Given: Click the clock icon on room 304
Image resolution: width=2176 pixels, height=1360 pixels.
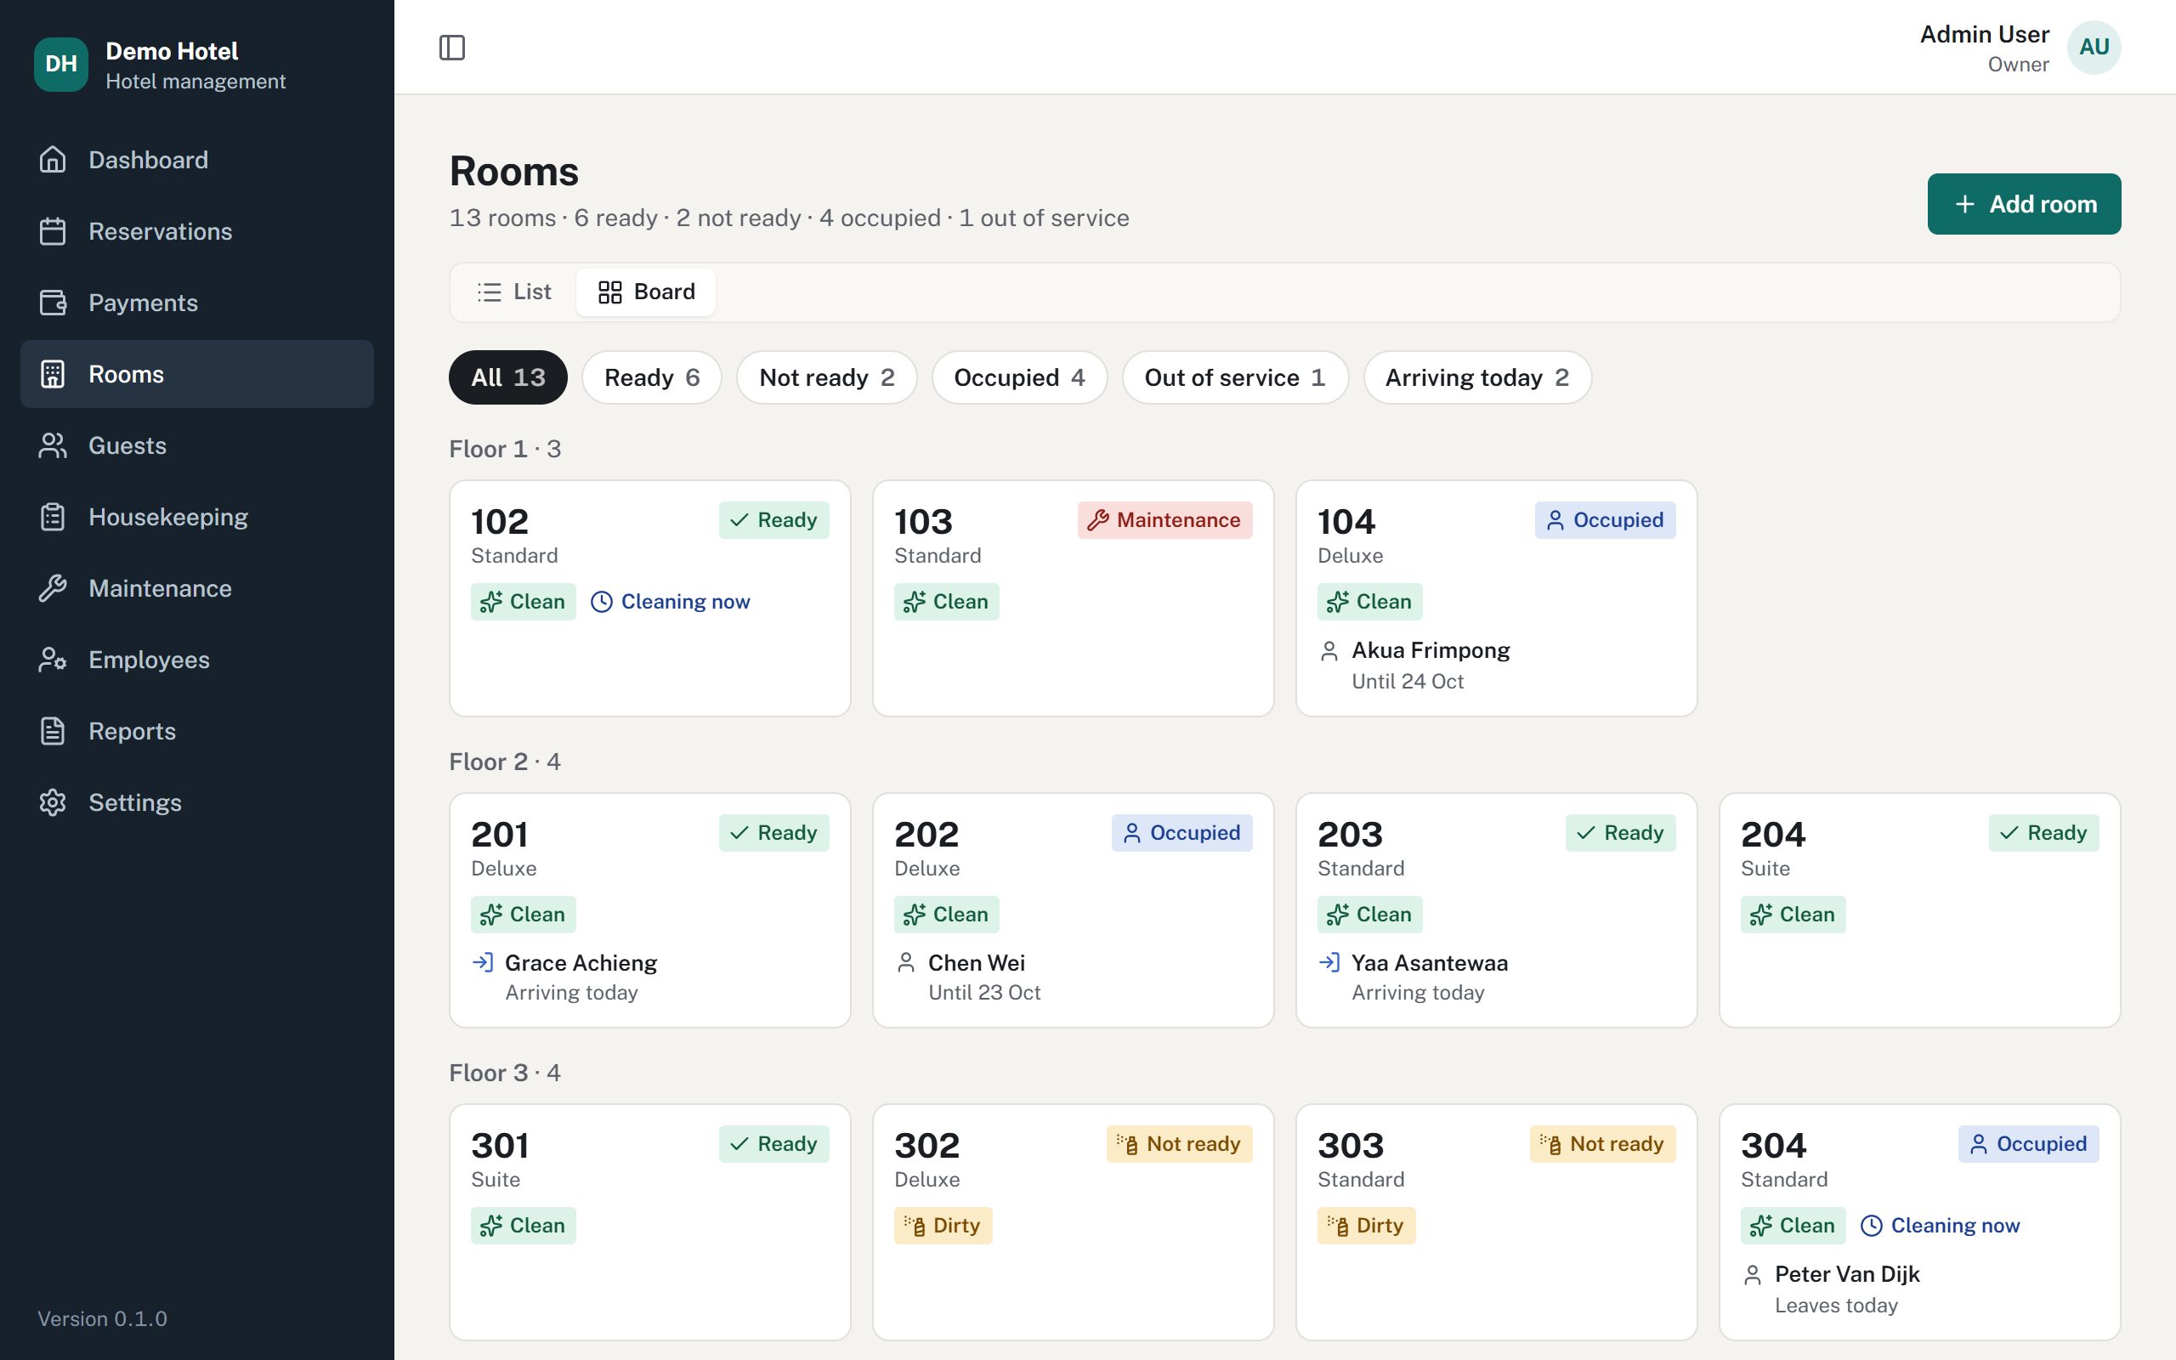Looking at the screenshot, I should pos(1871,1225).
